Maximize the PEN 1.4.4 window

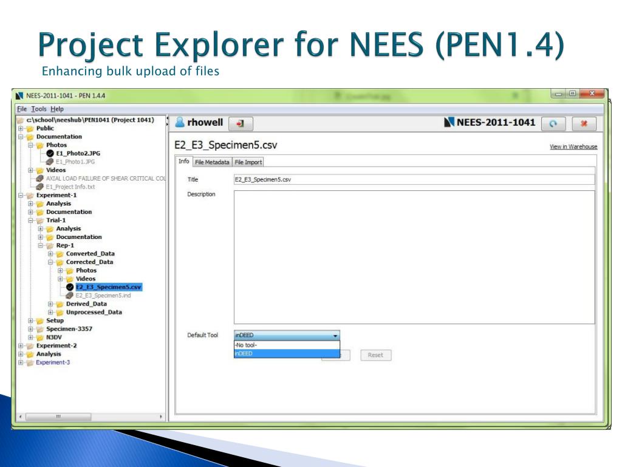coord(572,94)
